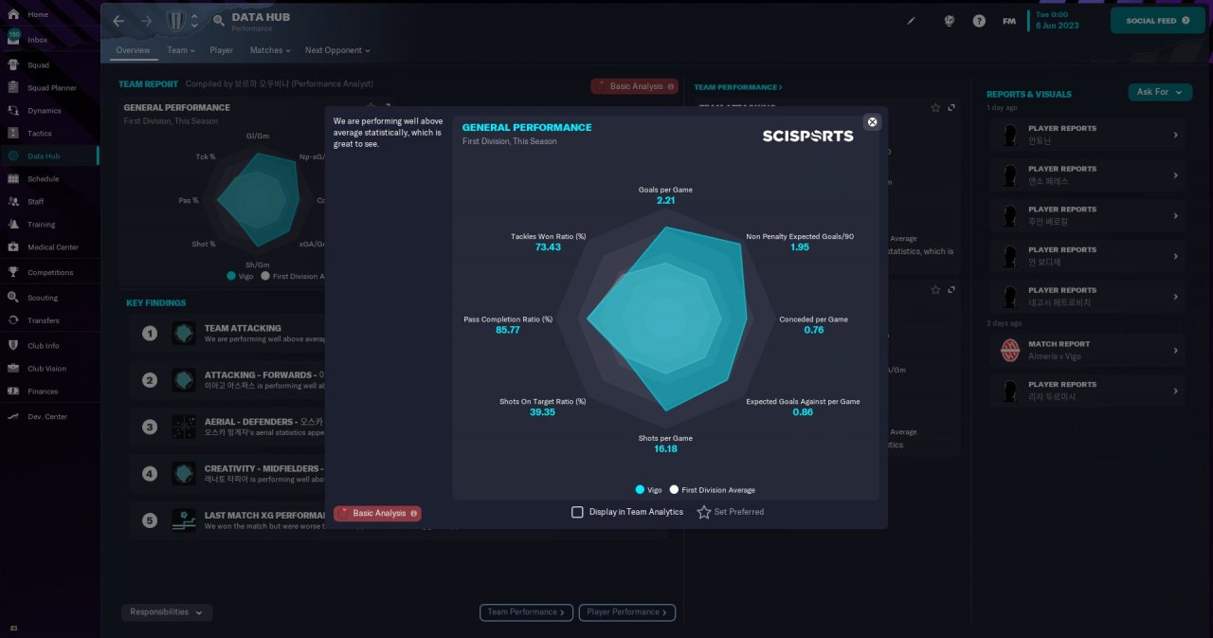
Task: Click the Set Preferred star icon
Action: click(x=704, y=512)
